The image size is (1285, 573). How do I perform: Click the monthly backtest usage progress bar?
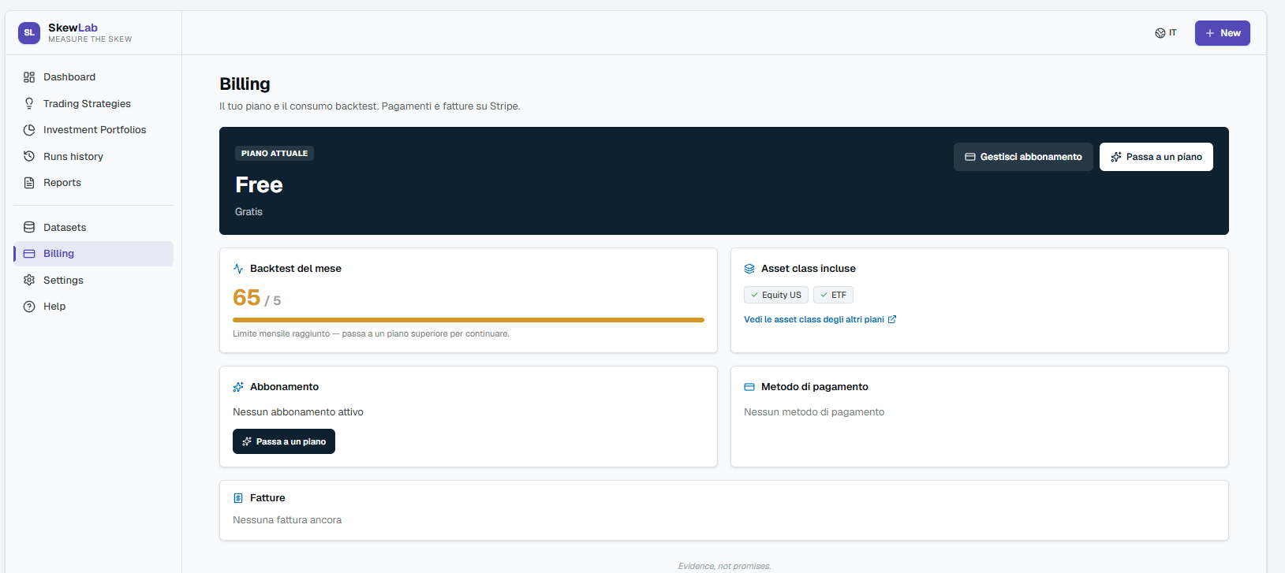click(x=469, y=320)
